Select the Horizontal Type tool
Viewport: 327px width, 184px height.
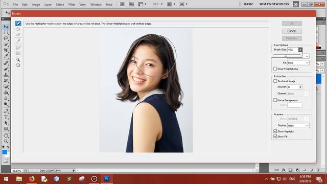click(6, 117)
